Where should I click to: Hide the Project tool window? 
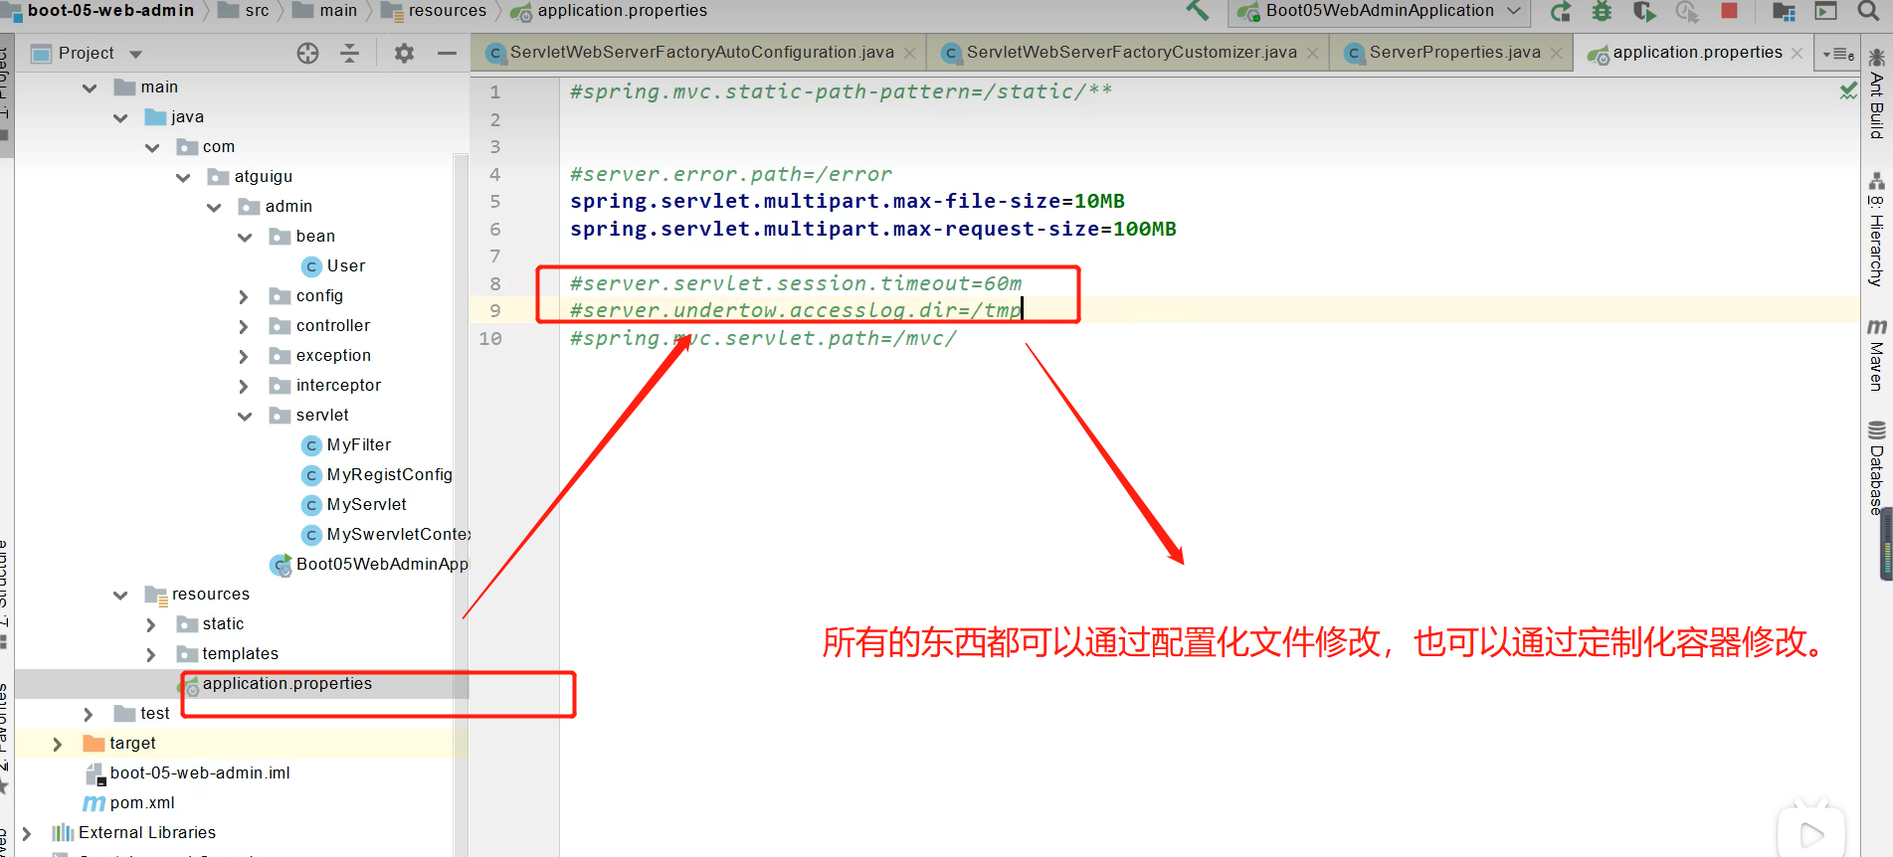[x=447, y=53]
